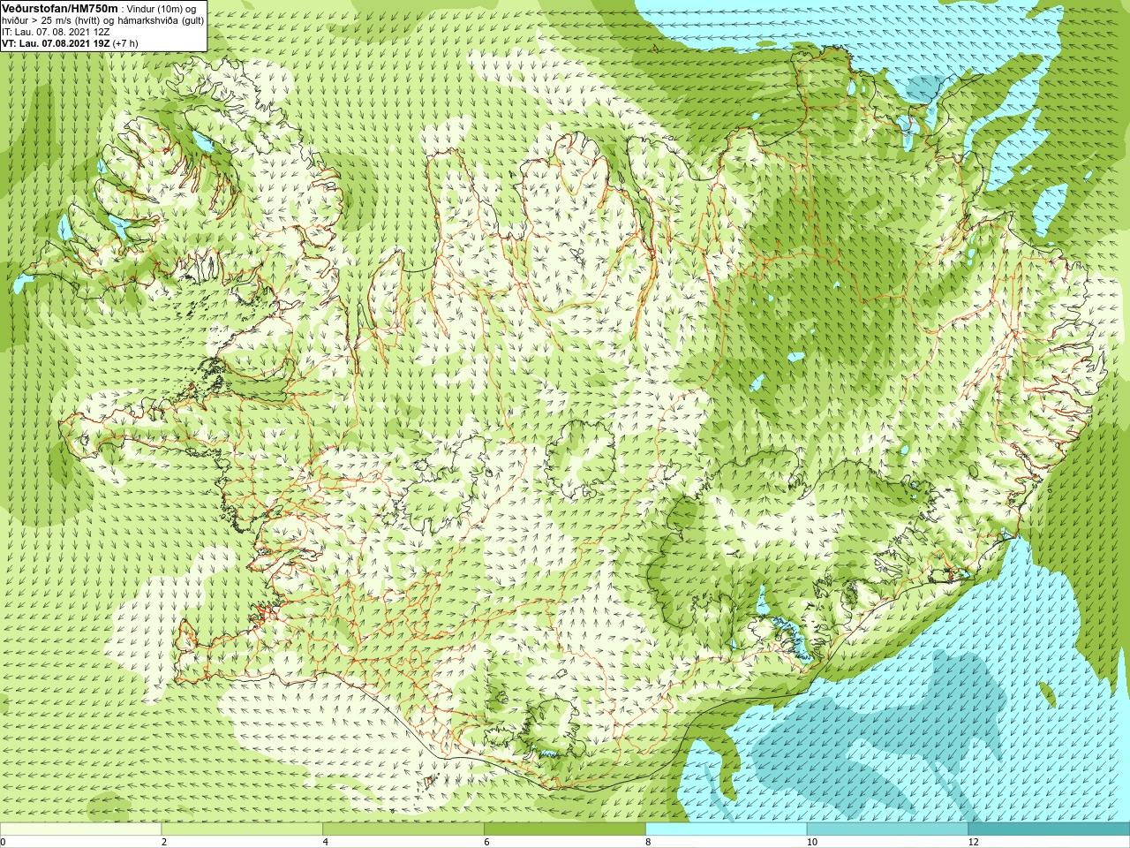Pick the teal 10–12 m/s legend swatch
The image size is (1130, 848).
887,829
